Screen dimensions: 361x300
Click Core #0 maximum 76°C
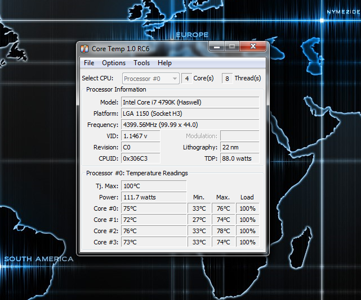[224, 208]
